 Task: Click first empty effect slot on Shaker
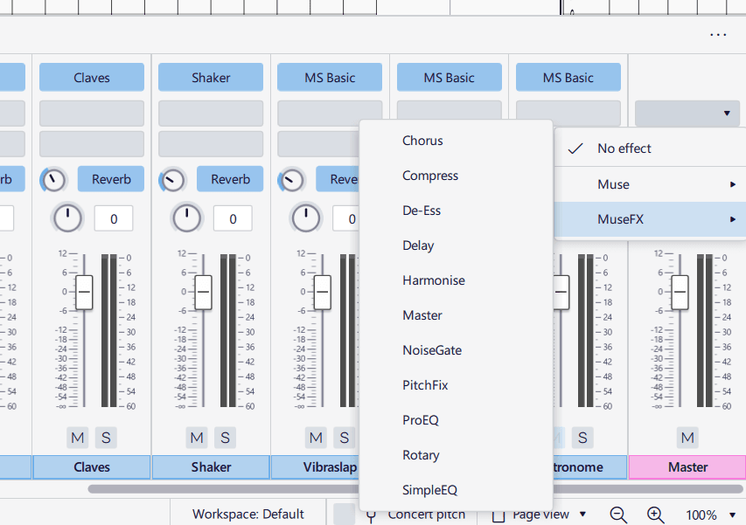pos(211,113)
